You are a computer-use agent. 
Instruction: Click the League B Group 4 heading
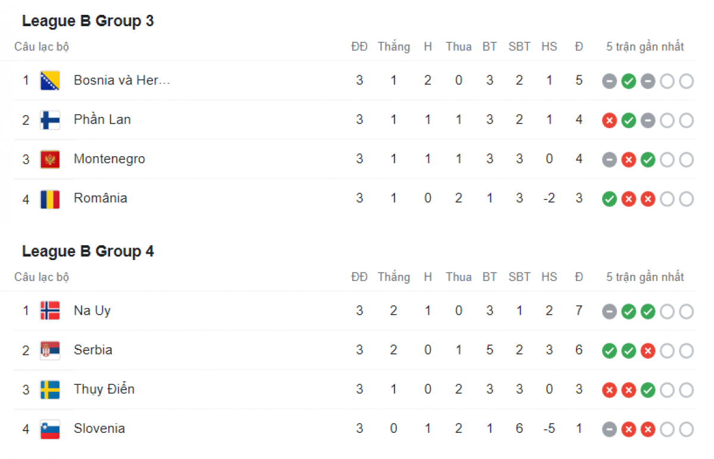(x=88, y=251)
